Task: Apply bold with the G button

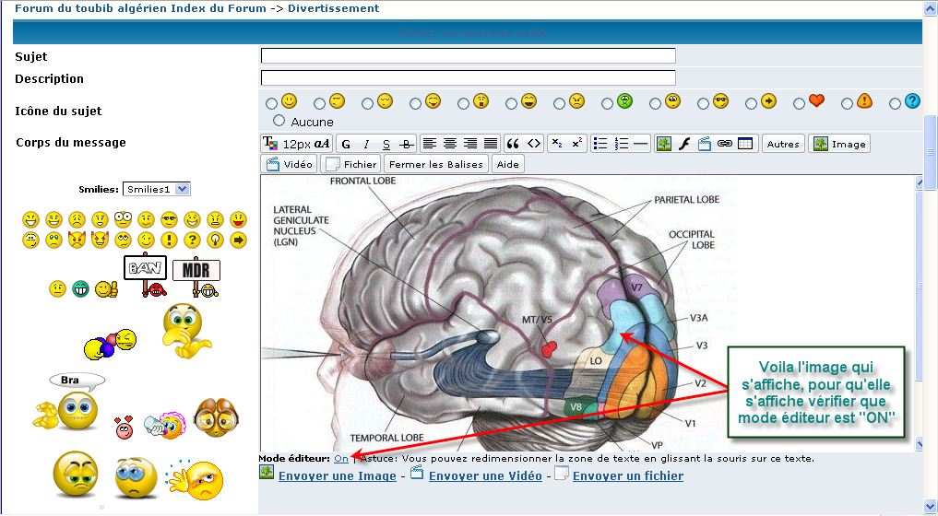Action: pos(346,144)
